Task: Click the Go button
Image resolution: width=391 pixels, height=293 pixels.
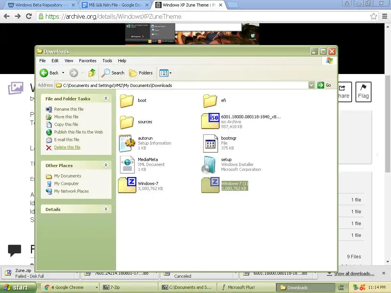Action: (324, 85)
